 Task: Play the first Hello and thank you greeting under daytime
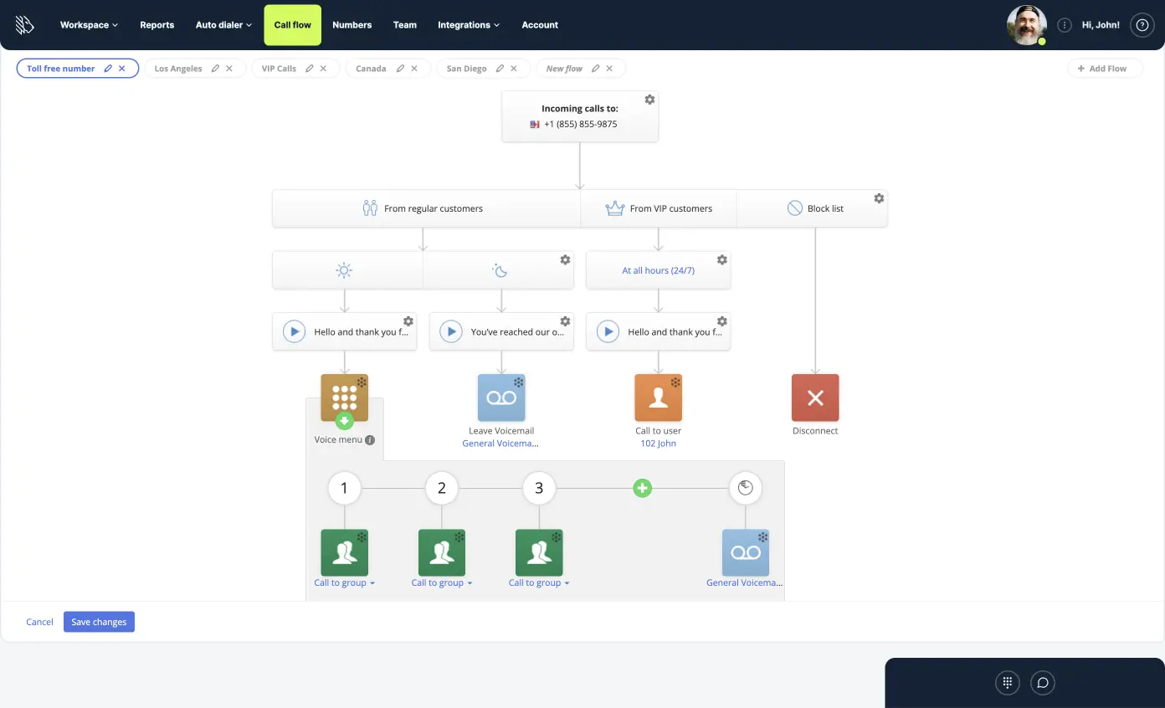coord(294,331)
